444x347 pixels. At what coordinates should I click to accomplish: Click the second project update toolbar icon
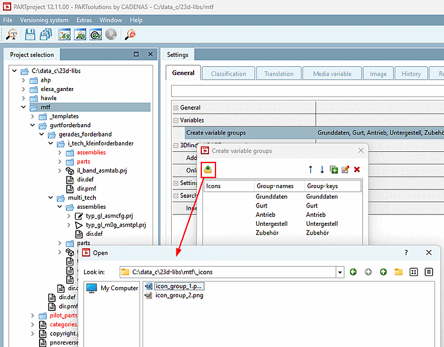[80, 34]
